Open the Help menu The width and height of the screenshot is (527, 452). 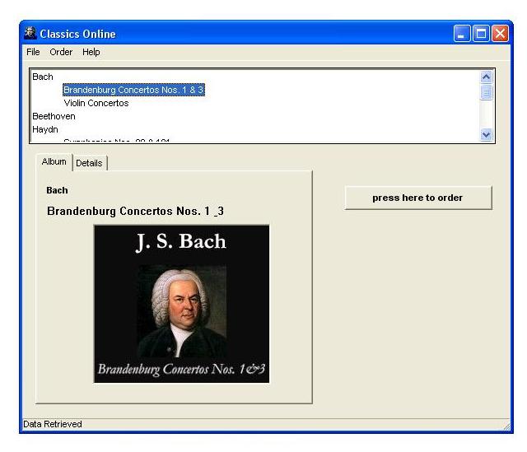point(91,52)
